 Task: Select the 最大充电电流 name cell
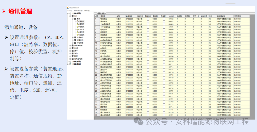(108, 112)
